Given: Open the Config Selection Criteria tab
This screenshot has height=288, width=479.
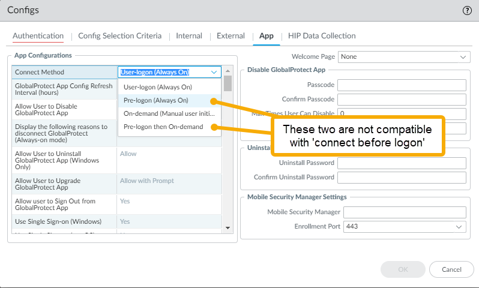Looking at the screenshot, I should tap(120, 36).
